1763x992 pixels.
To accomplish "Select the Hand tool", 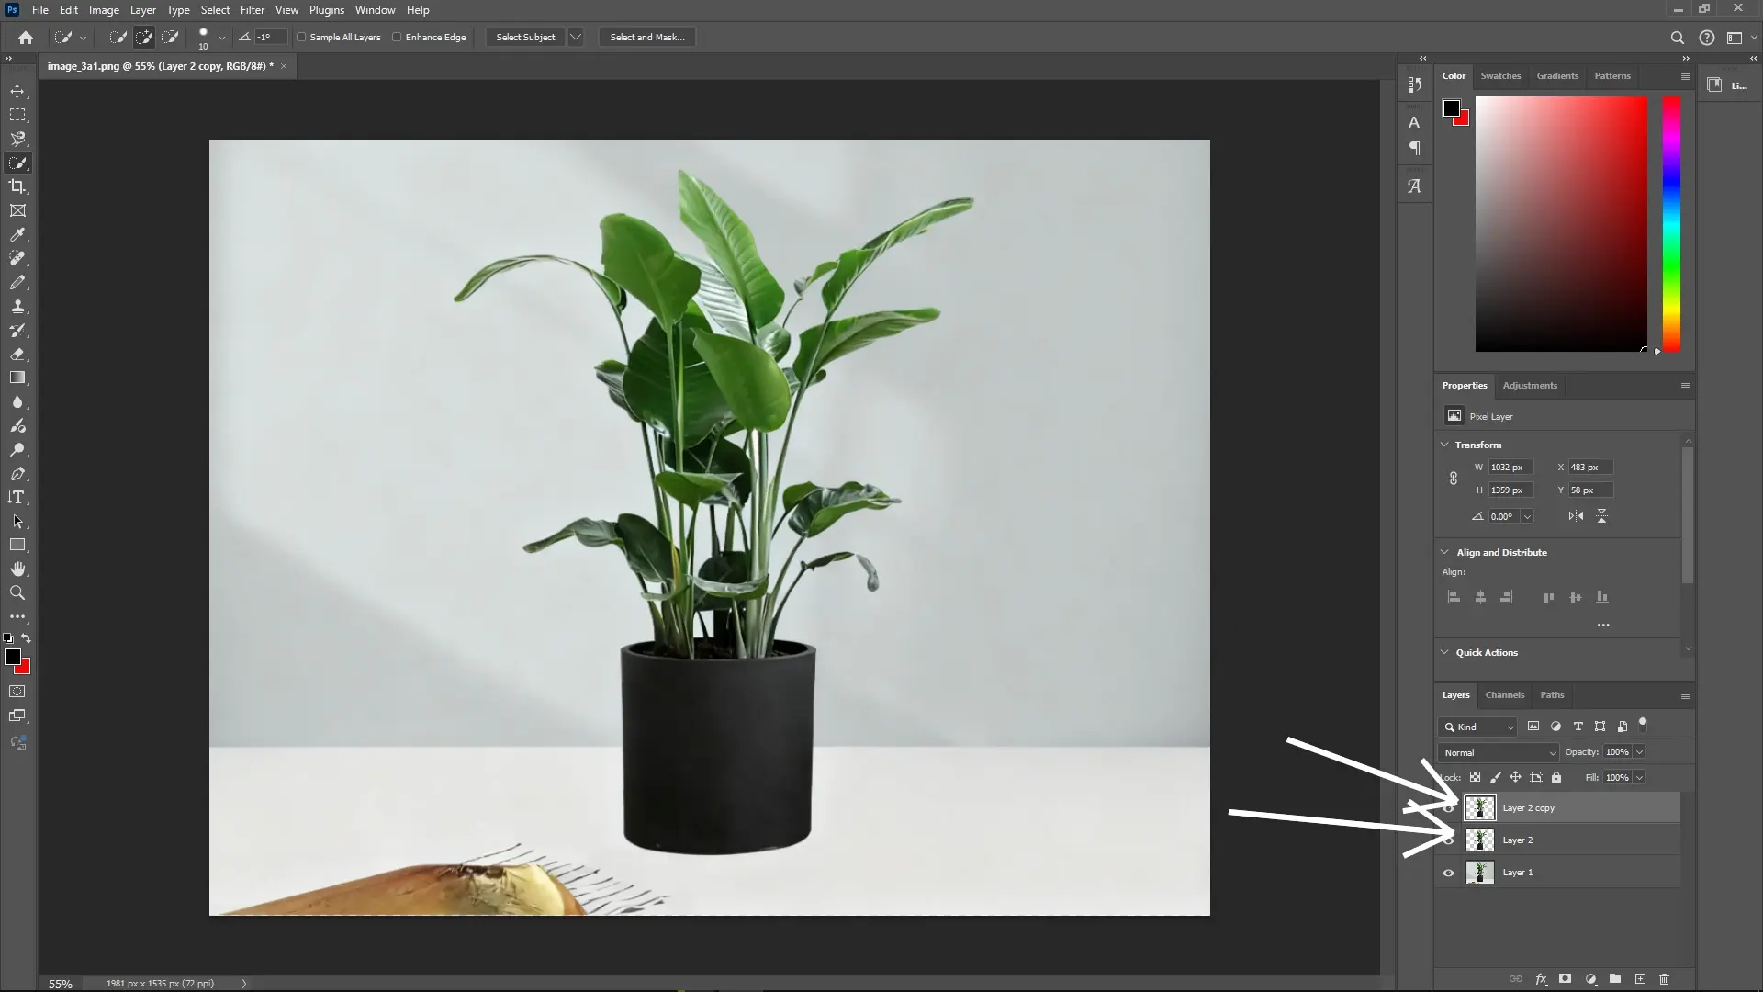I will pyautogui.click(x=17, y=568).
